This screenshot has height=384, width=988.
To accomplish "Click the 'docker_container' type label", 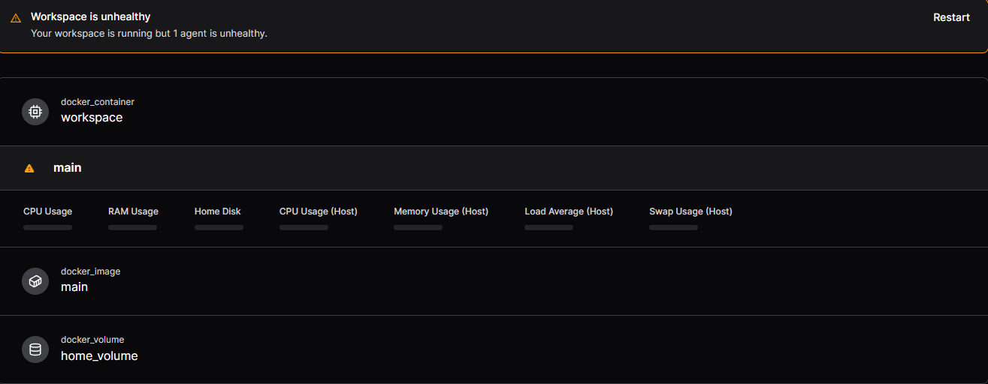I will click(98, 102).
